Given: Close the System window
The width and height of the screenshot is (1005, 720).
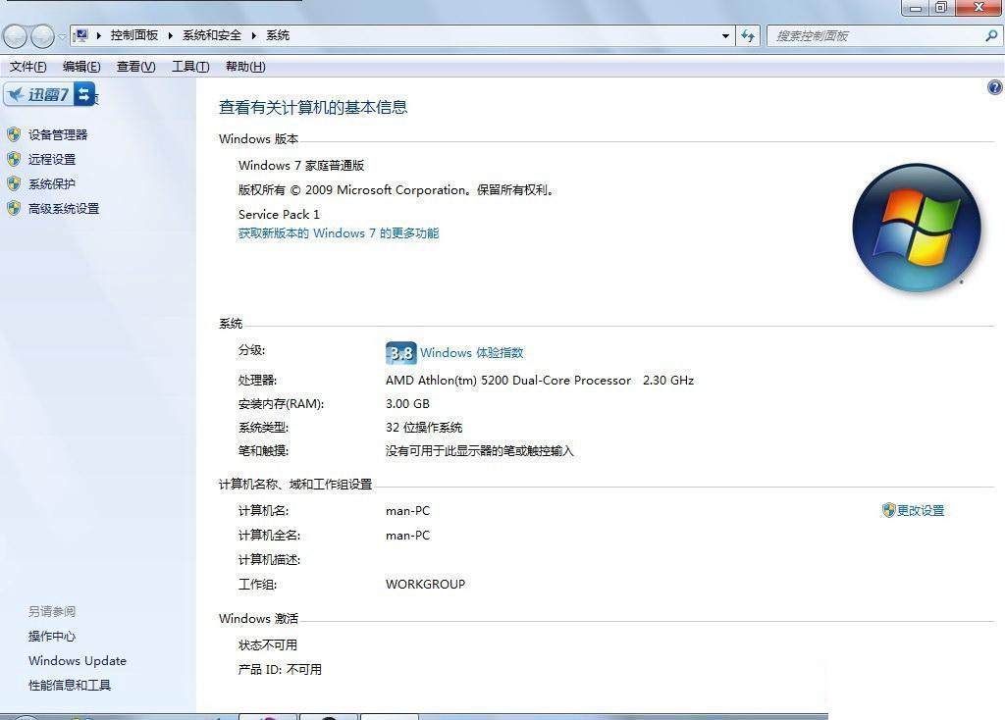Looking at the screenshot, I should pos(979,8).
